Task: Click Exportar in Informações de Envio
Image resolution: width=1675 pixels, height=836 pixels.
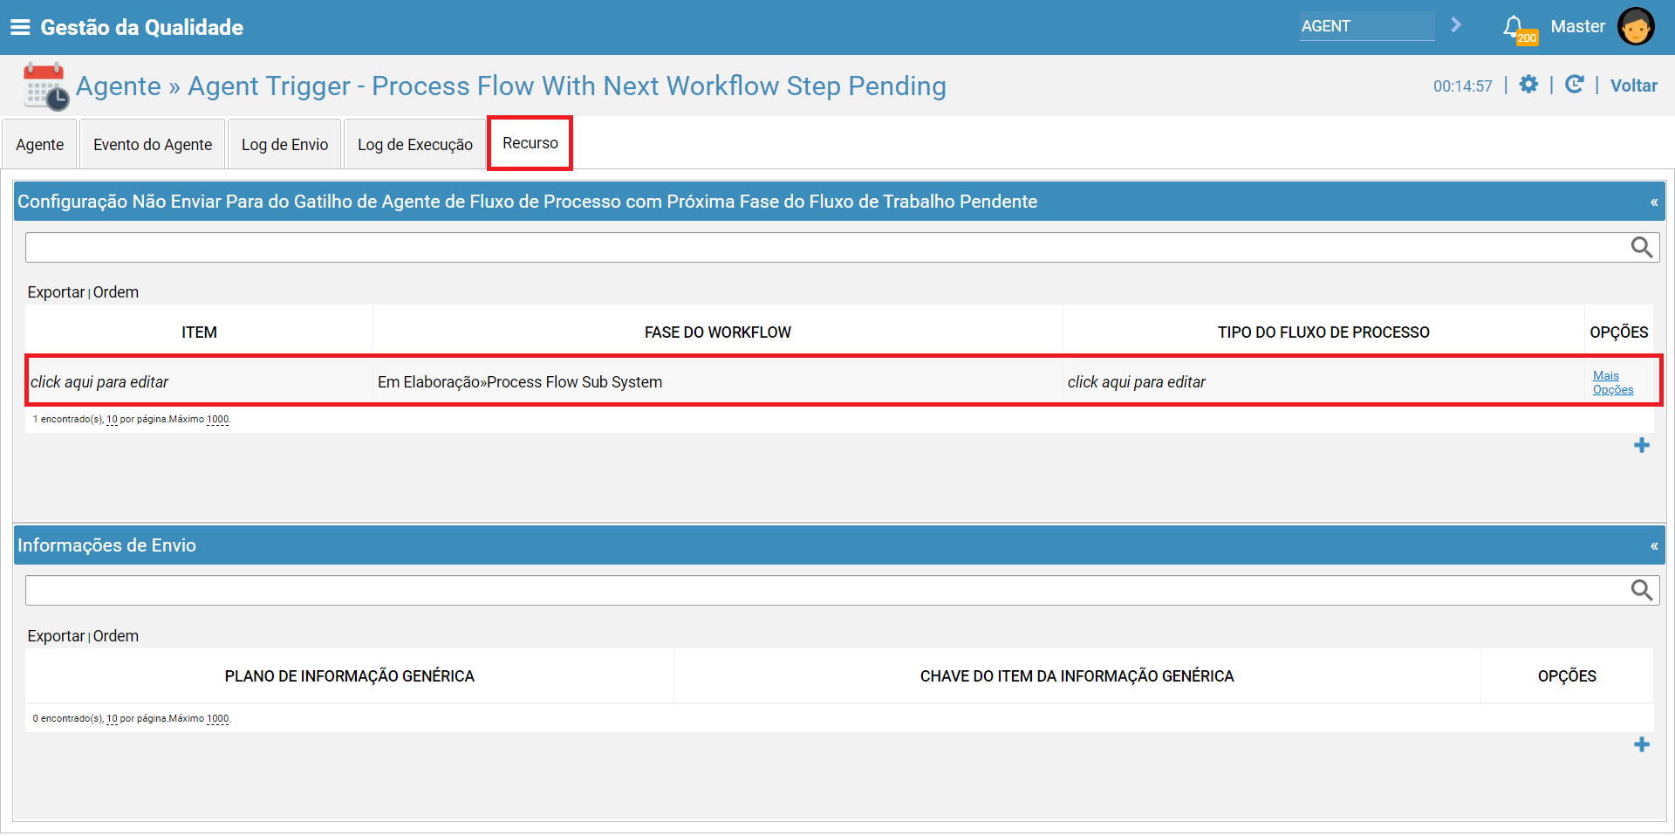Action: [56, 636]
